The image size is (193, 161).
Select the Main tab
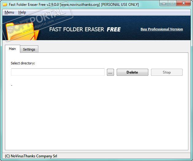(x=13, y=49)
